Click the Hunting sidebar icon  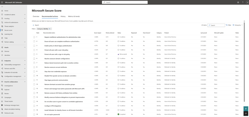point(2,18)
